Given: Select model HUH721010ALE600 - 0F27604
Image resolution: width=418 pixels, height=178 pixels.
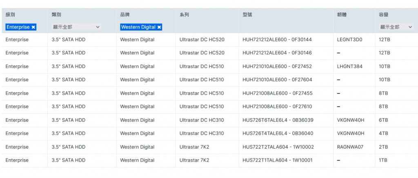Looking at the screenshot, I should tap(277, 80).
